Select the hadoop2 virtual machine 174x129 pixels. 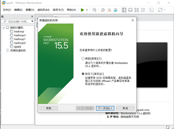click(x=20, y=43)
